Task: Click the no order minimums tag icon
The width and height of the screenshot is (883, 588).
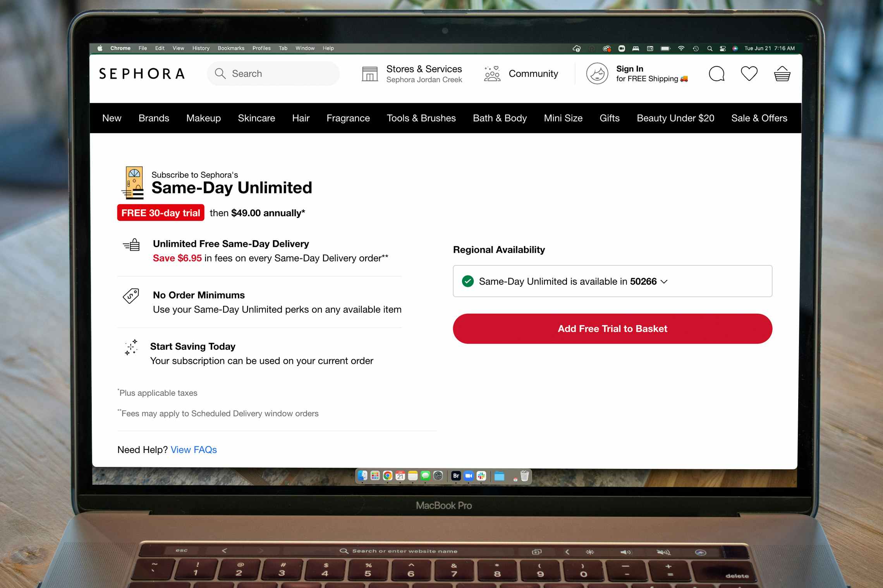Action: coord(131,297)
